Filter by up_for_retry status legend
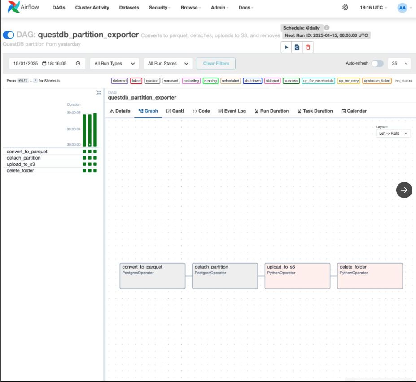 [x=349, y=81]
